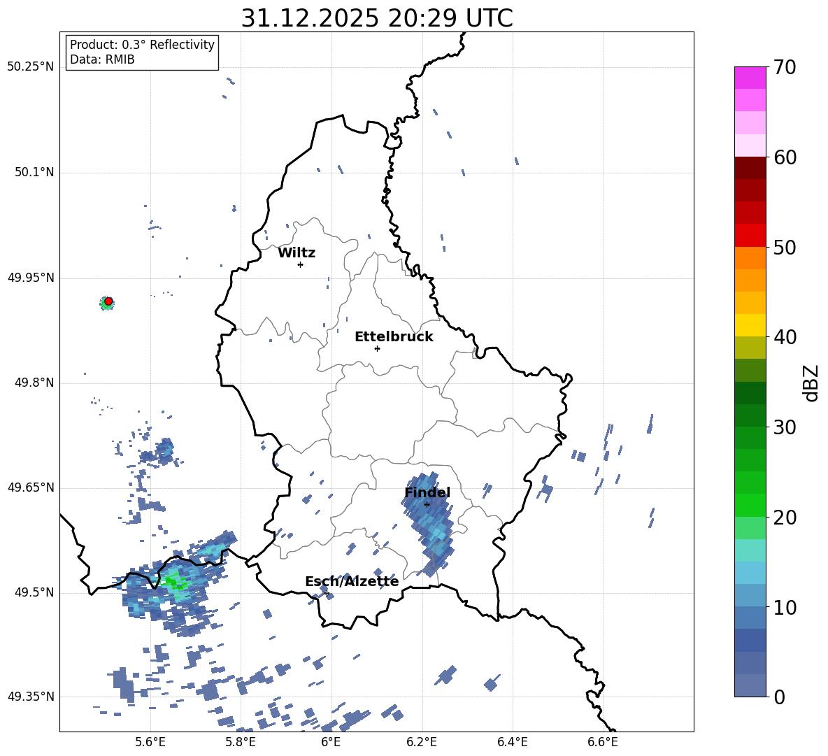Click the colorbar value 60
The width and height of the screenshot is (828, 756).
coord(785,157)
